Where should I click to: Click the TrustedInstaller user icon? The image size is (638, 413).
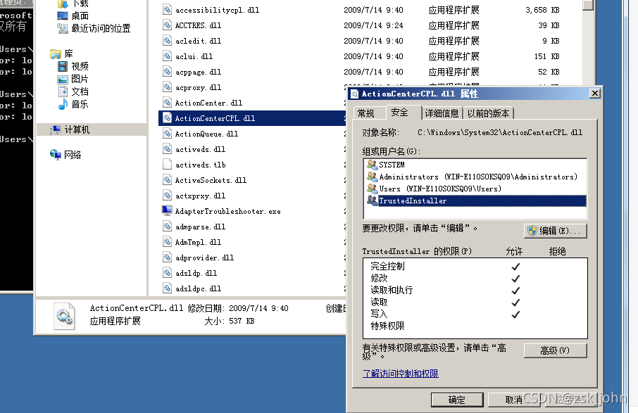pyautogui.click(x=373, y=200)
